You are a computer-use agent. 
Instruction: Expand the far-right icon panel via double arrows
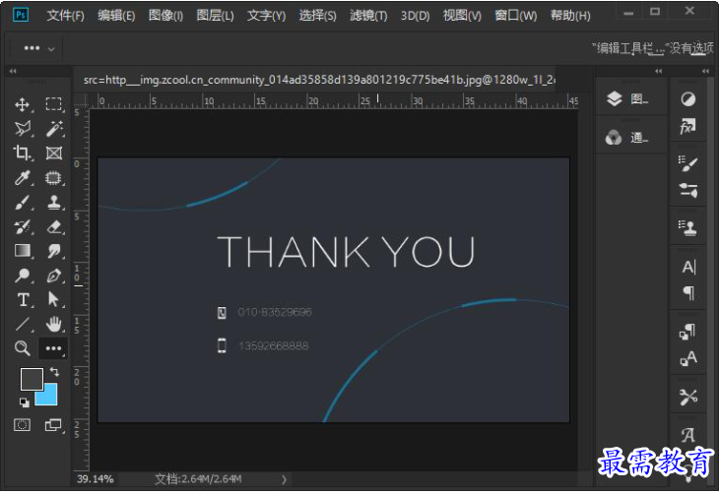pyautogui.click(x=705, y=71)
